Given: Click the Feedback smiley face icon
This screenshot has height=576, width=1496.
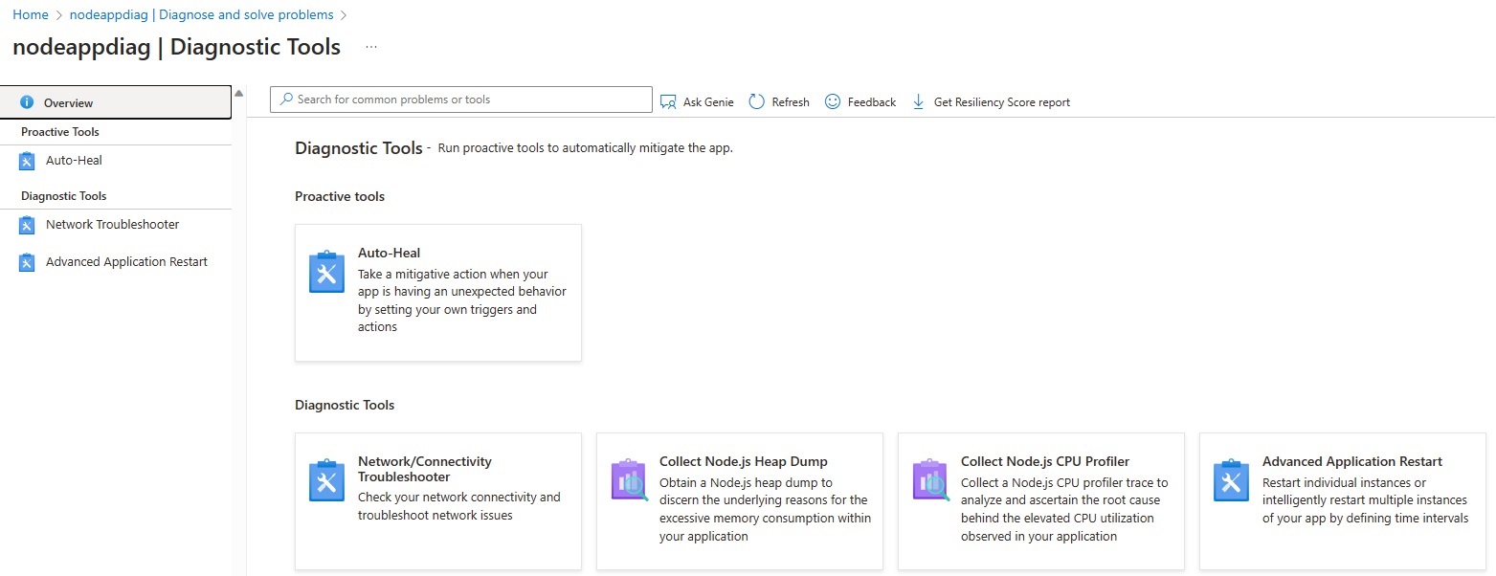Looking at the screenshot, I should [833, 102].
